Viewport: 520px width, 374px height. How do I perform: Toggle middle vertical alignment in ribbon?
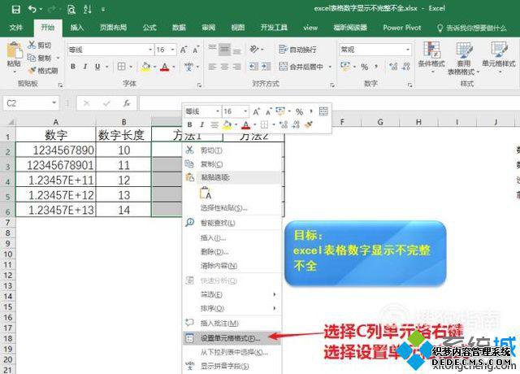click(x=224, y=50)
